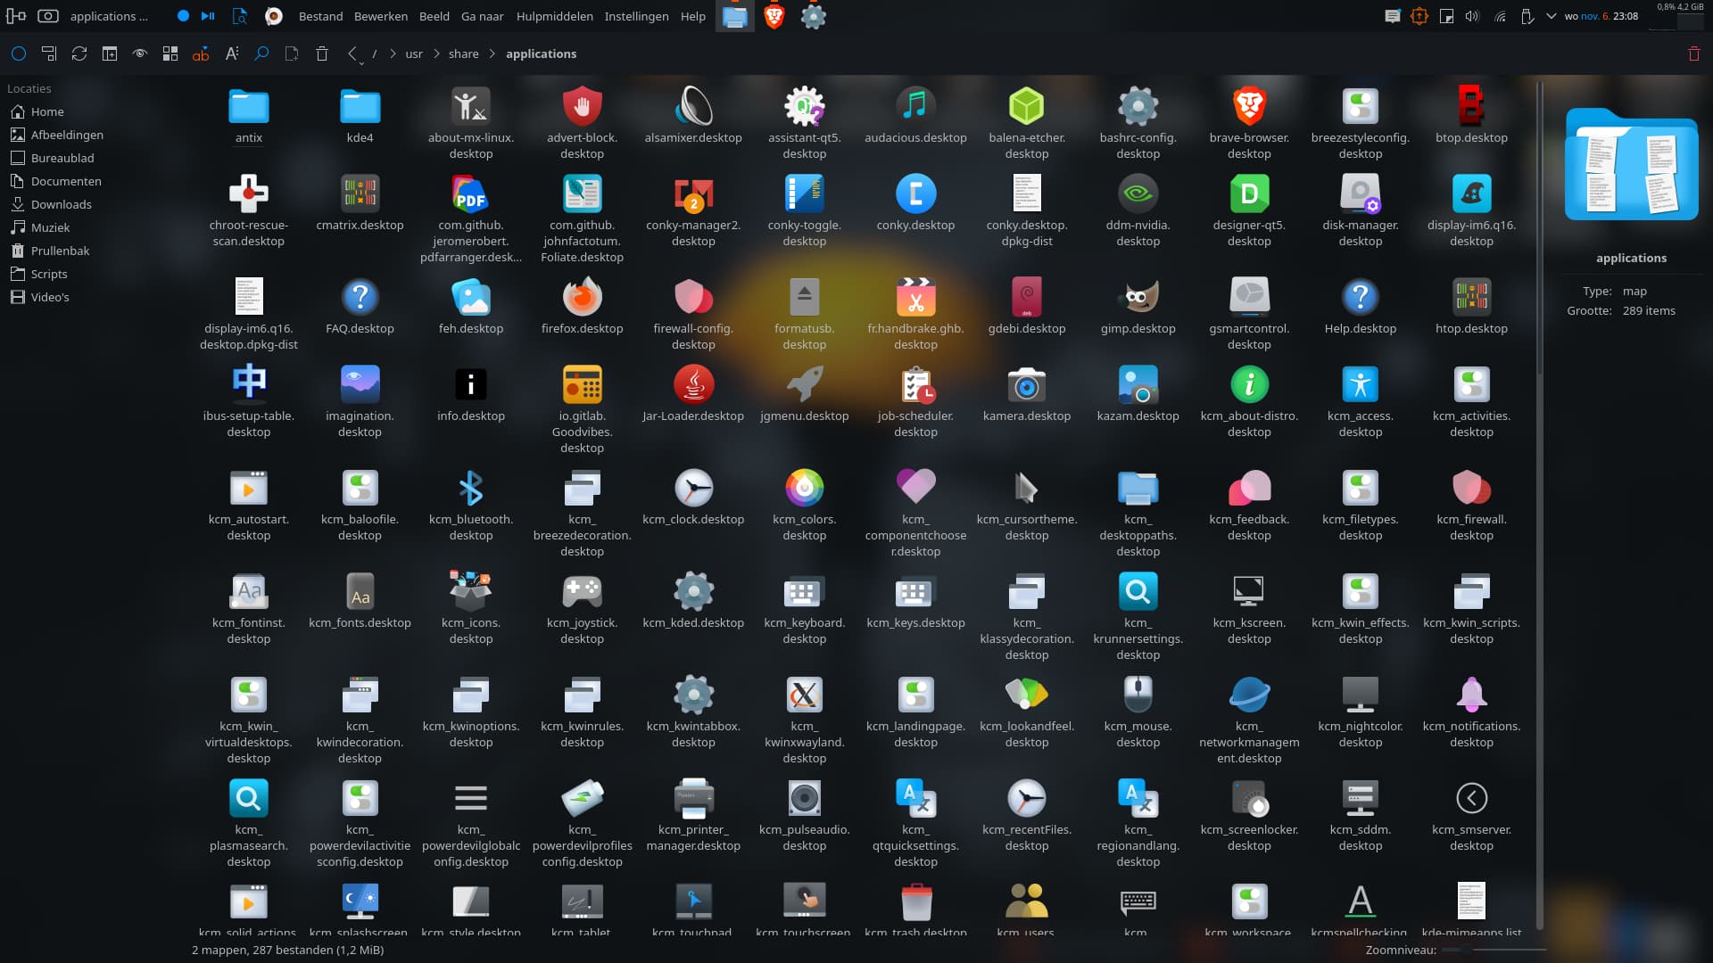Click the kcm_joystick.desktop gamepad icon
This screenshot has height=963, width=1713.
click(x=582, y=591)
